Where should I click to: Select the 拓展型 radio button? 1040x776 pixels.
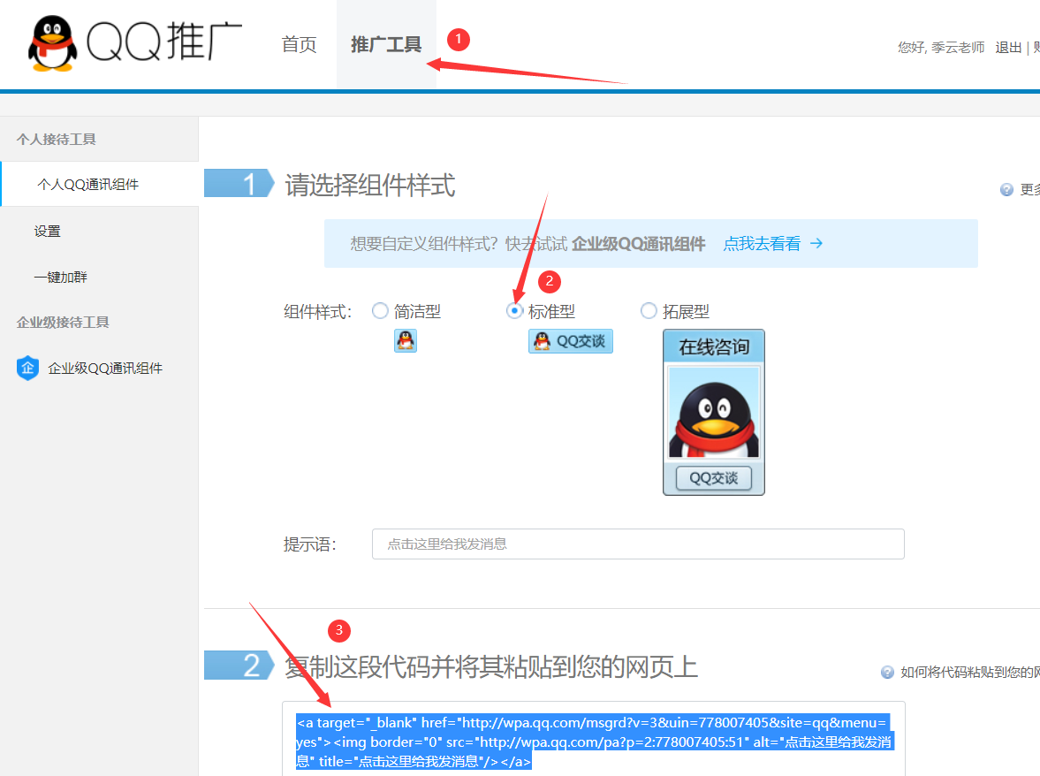coord(649,310)
